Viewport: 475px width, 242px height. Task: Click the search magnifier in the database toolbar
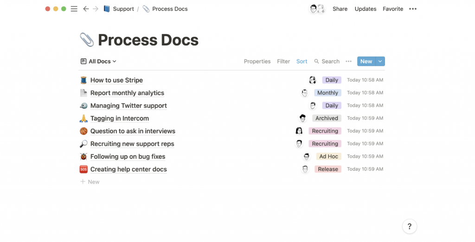[x=316, y=61]
